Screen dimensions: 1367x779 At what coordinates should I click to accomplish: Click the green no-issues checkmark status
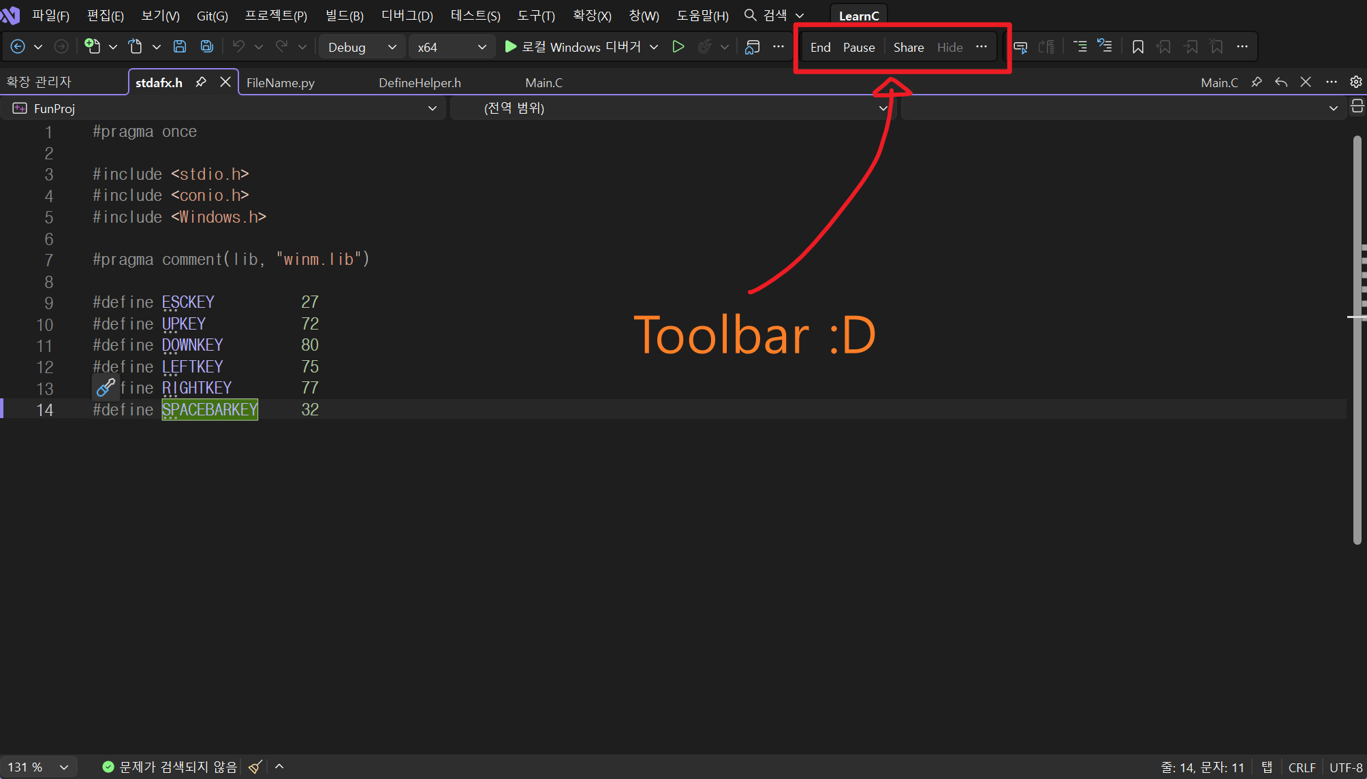coord(108,767)
